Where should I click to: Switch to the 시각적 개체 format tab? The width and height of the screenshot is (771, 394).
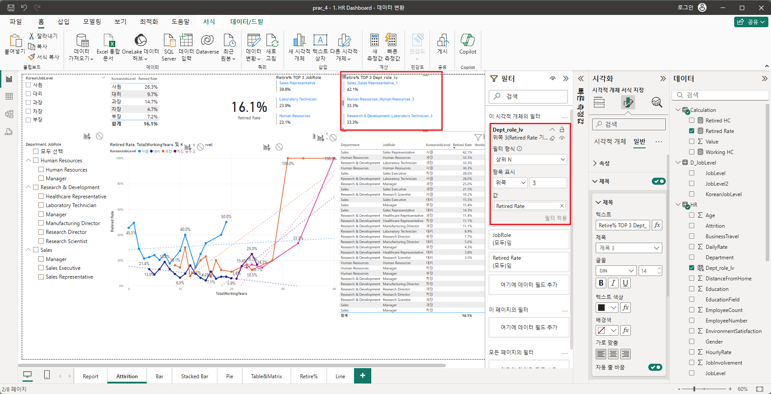click(x=610, y=141)
